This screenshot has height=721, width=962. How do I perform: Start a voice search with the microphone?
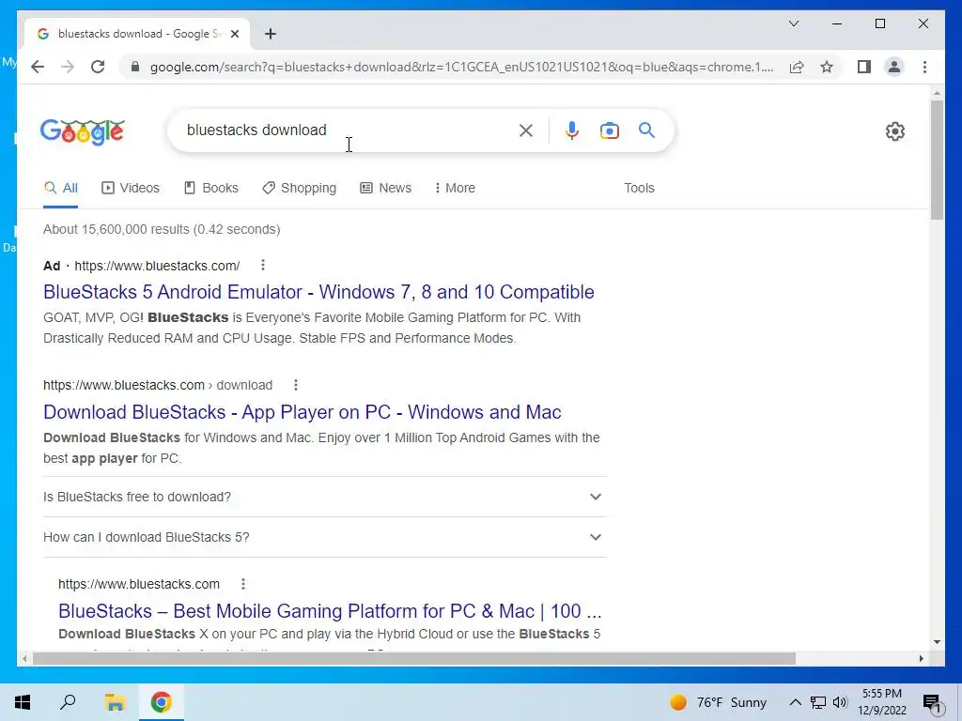[x=572, y=130]
